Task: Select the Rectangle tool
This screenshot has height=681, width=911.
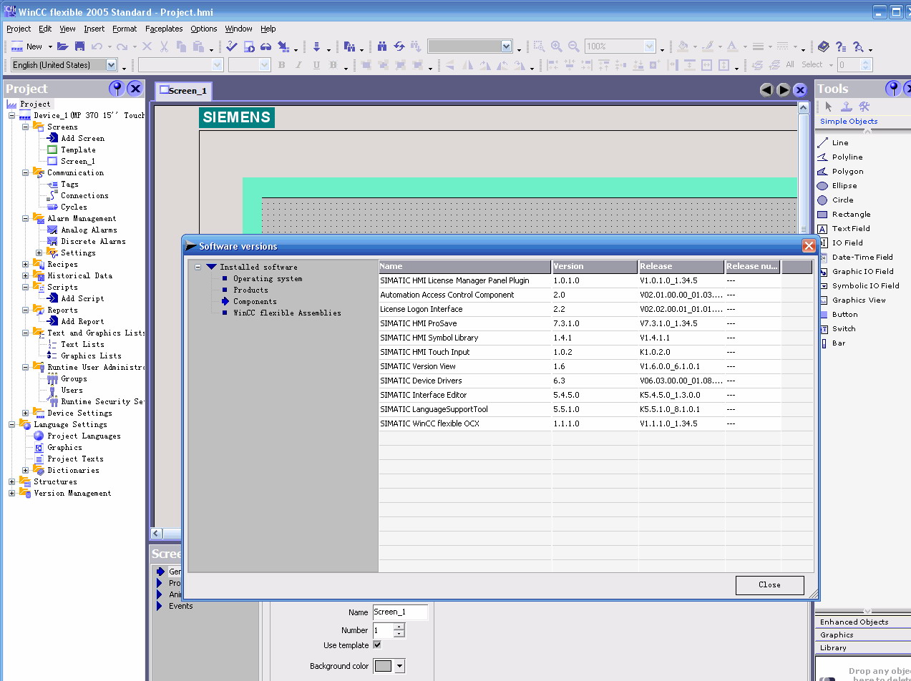Action: point(844,215)
